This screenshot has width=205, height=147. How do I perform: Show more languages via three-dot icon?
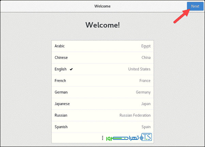pos(102,138)
